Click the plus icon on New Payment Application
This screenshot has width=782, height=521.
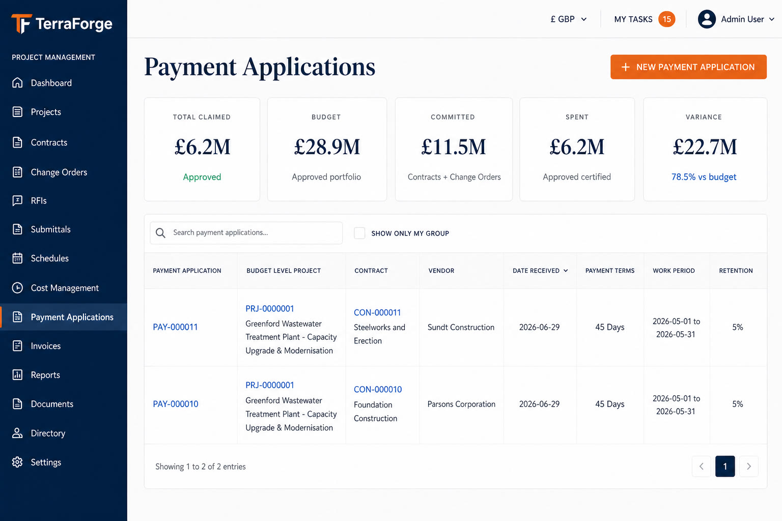coord(626,67)
